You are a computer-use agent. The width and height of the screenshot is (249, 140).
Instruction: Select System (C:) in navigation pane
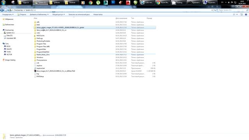click(x=11, y=33)
